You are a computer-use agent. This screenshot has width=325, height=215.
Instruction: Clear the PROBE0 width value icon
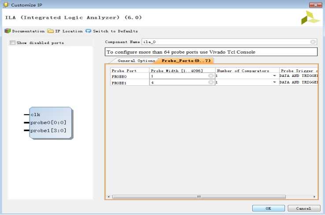click(211, 76)
